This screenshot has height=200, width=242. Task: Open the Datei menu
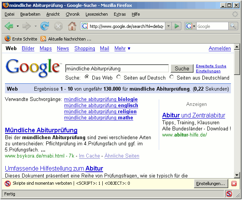(10, 14)
